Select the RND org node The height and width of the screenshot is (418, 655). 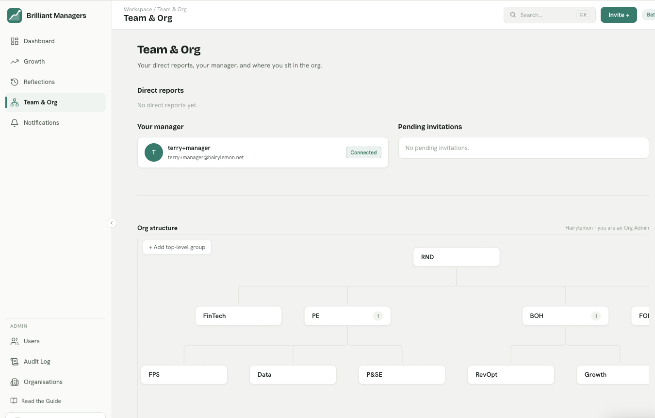[x=457, y=257]
